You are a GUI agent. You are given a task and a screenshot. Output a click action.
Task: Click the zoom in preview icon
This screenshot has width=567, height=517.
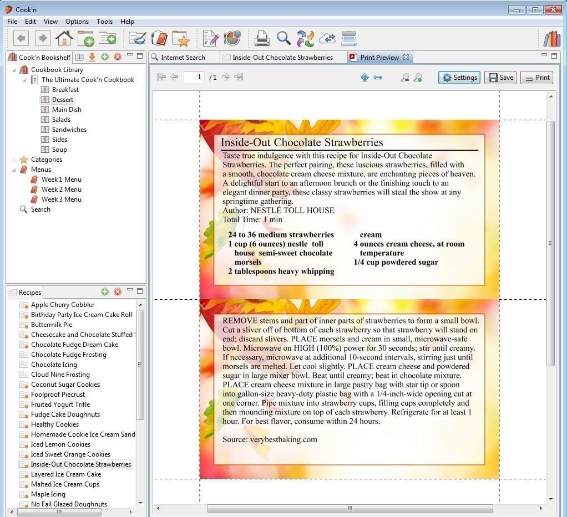(418, 78)
